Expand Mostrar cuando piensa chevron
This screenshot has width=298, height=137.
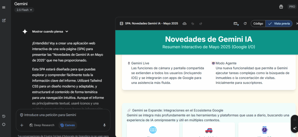[67, 31]
